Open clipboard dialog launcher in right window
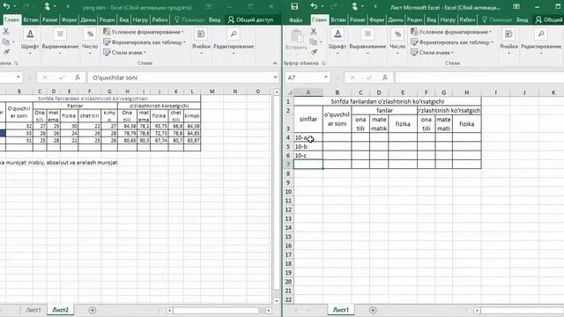The height and width of the screenshot is (317, 564). click(x=323, y=63)
